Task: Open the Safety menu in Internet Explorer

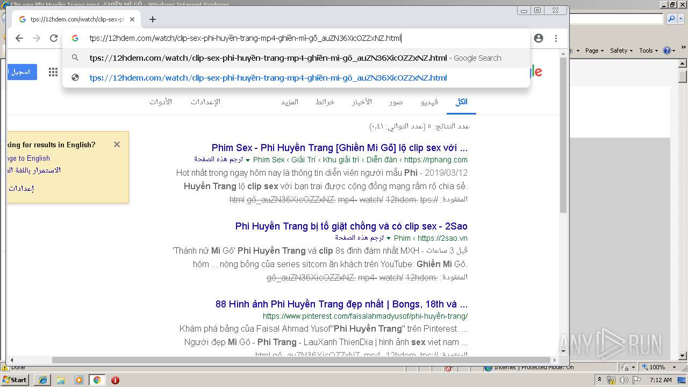Action: point(621,51)
